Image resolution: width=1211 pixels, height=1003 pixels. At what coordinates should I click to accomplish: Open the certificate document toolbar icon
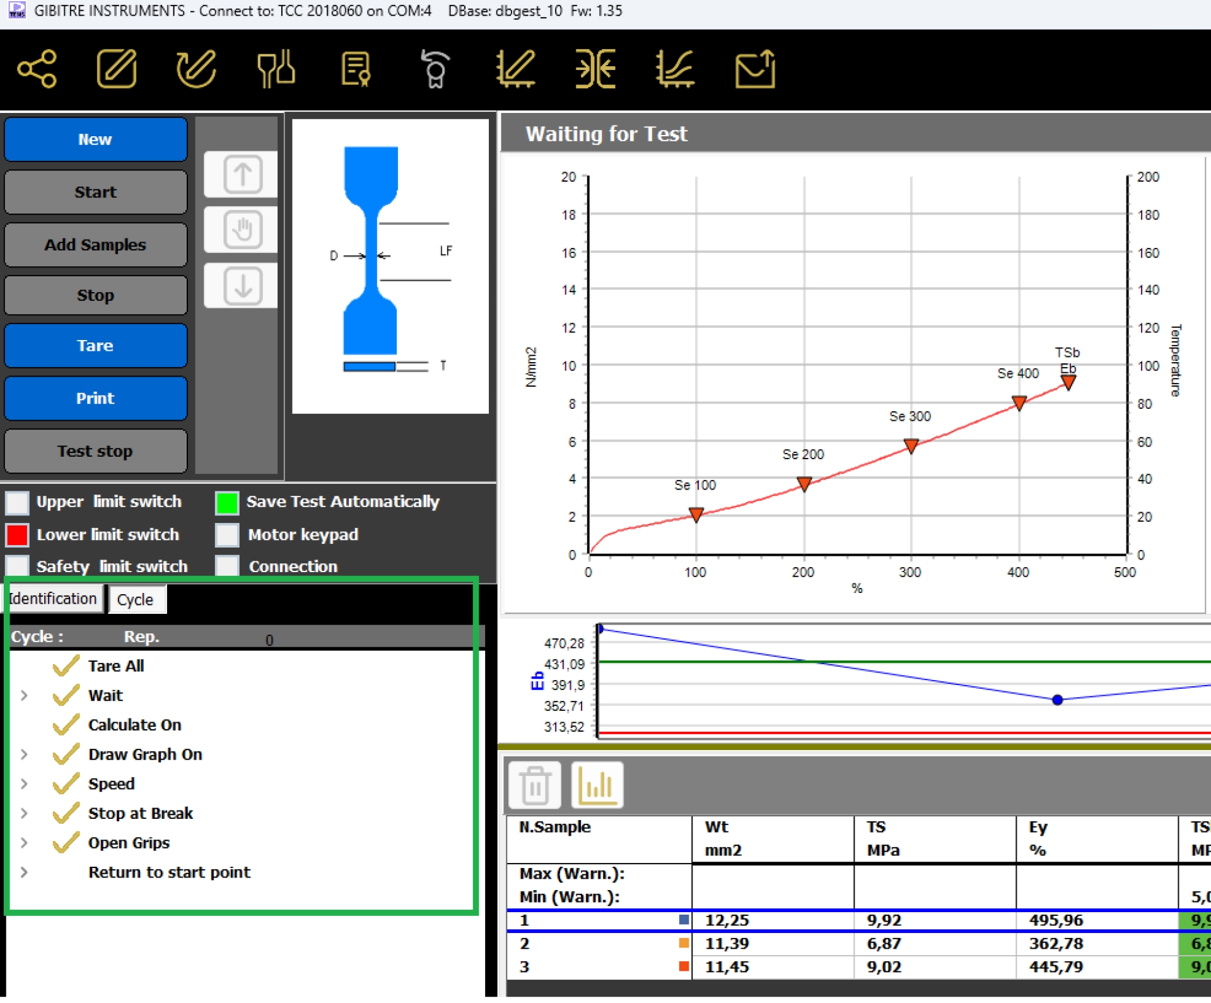coord(356,69)
